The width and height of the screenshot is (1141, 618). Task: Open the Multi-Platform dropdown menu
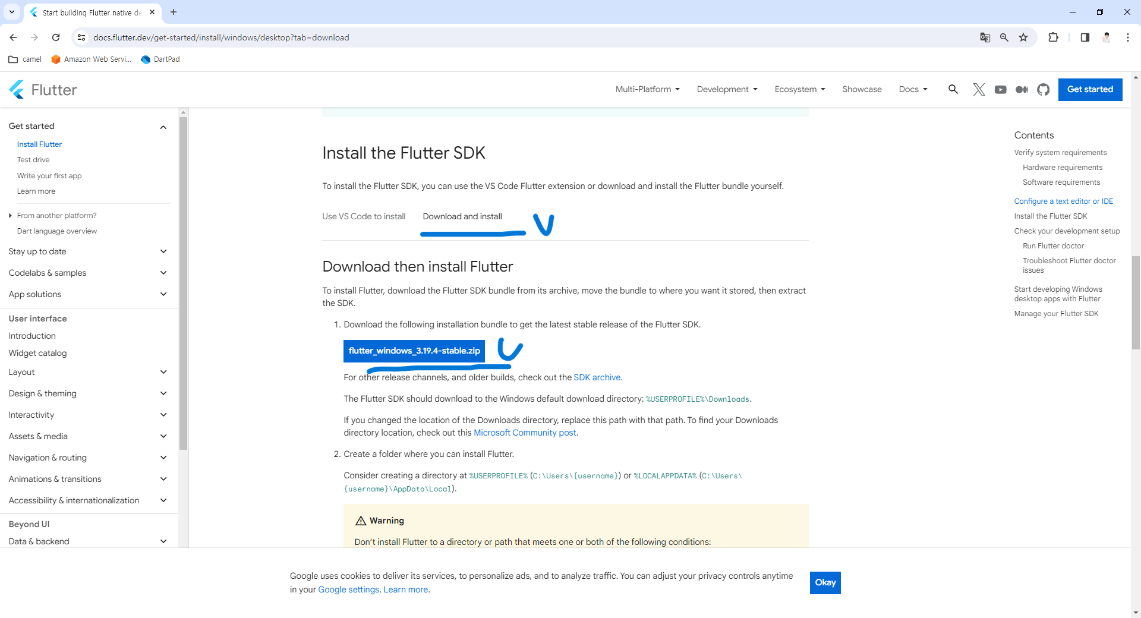pos(647,89)
